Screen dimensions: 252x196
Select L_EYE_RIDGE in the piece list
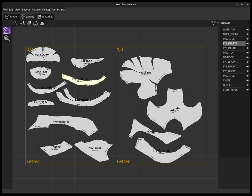coord(234,90)
